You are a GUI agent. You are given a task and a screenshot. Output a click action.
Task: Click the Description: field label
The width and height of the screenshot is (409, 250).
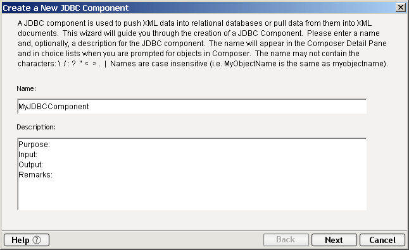tap(36, 127)
